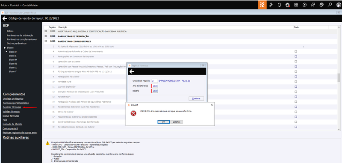
Task: Click the Destino year field
Action: 155,91
